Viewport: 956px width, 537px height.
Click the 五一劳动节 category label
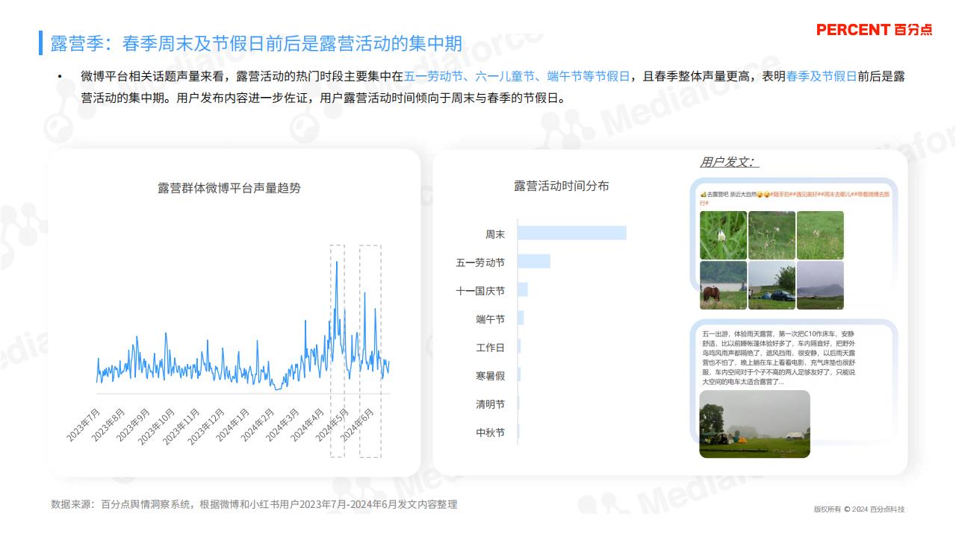click(x=480, y=263)
